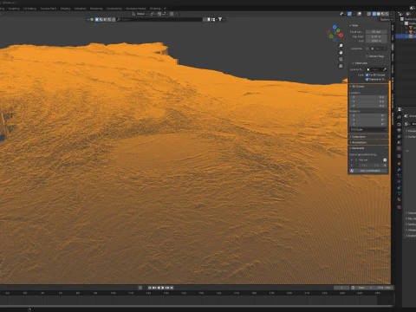Switch to Texture Paint workspace tab
The height and width of the screenshot is (312, 416).
click(x=49, y=9)
